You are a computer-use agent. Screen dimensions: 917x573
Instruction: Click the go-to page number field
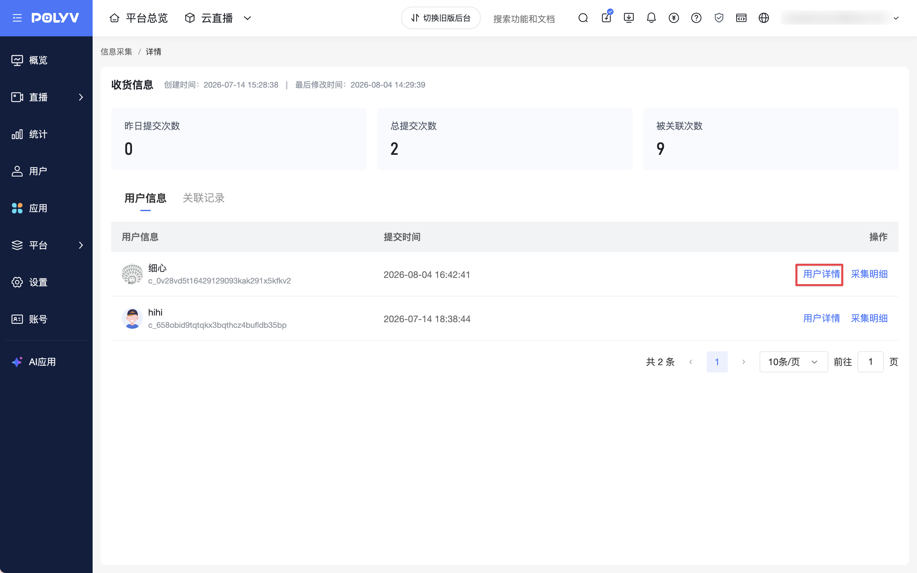870,362
